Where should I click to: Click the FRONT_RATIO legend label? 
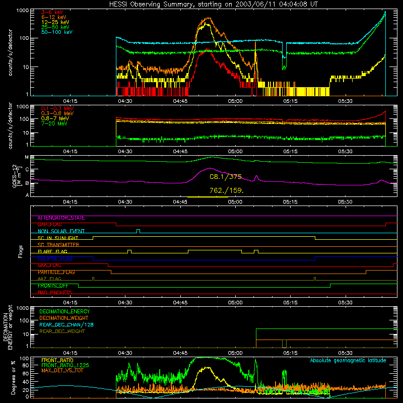57,360
